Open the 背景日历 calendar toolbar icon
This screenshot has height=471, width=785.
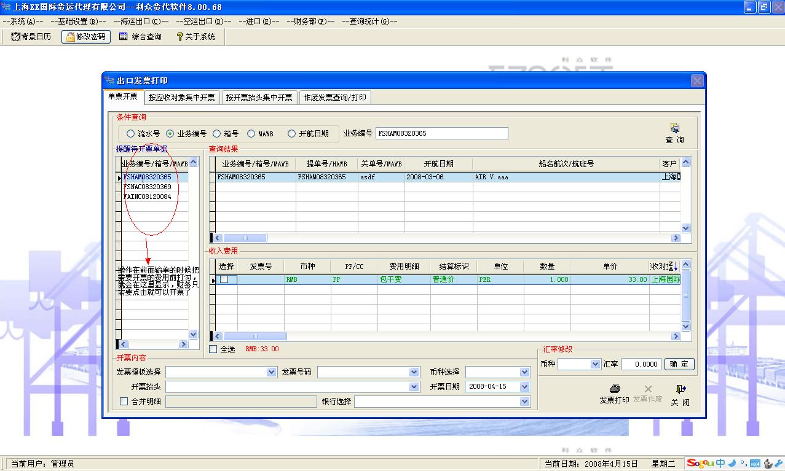16,37
